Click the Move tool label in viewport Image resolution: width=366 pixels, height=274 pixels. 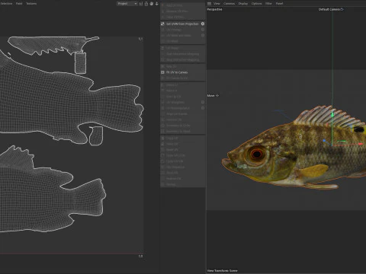point(211,96)
